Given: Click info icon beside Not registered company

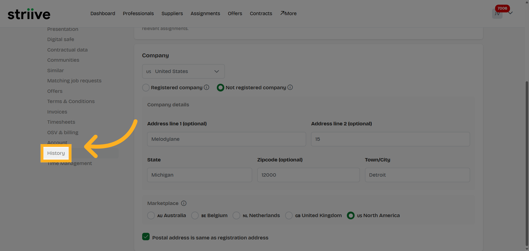Looking at the screenshot, I should [290, 87].
